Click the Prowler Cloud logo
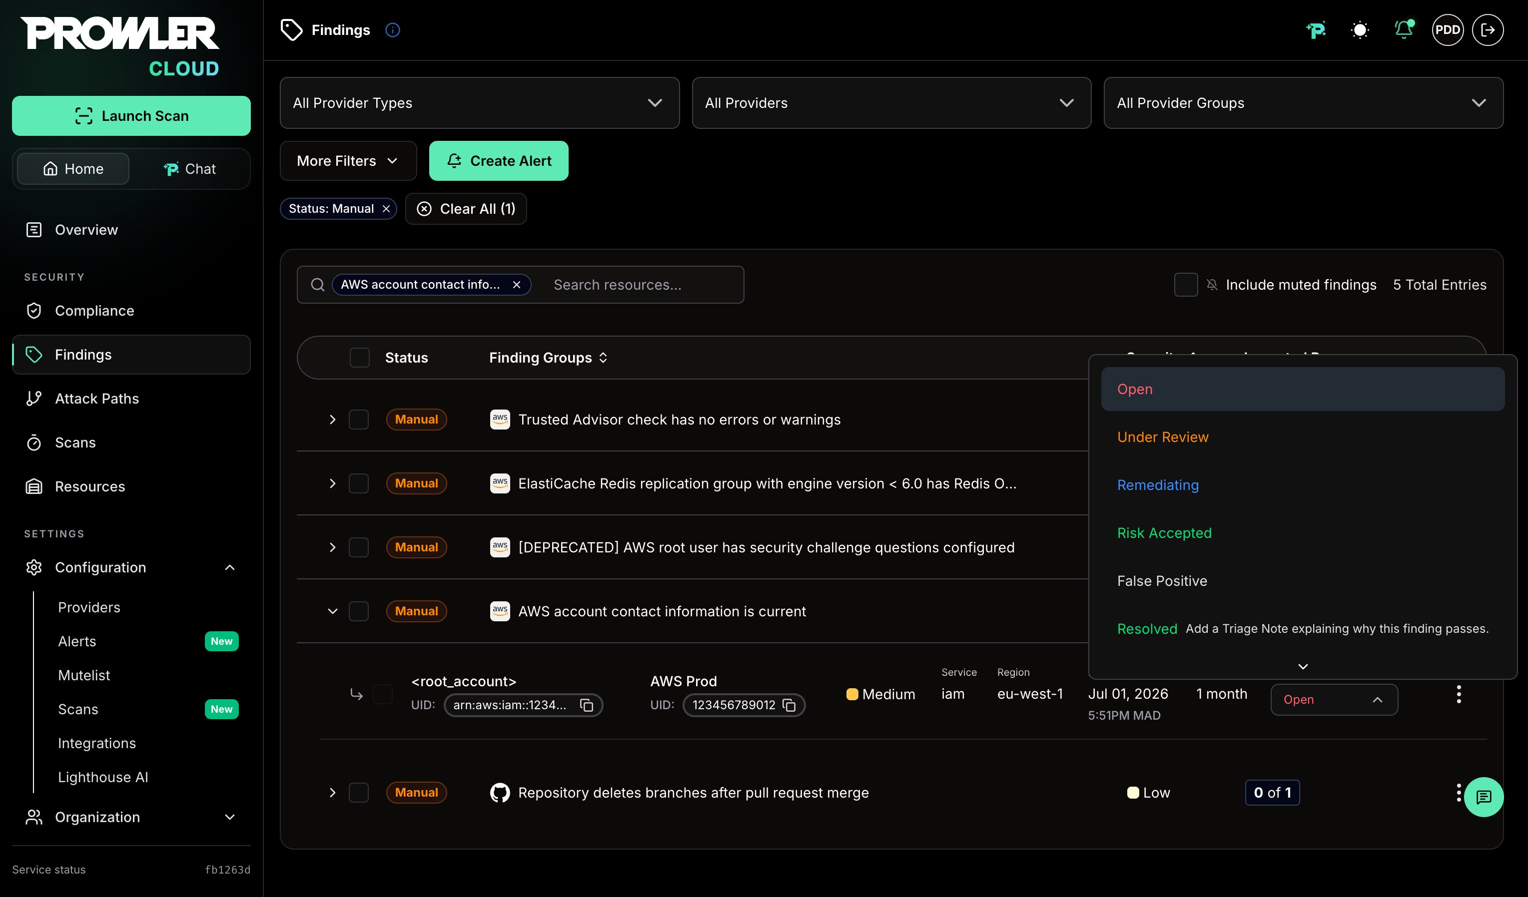Image resolution: width=1528 pixels, height=897 pixels. [120, 46]
